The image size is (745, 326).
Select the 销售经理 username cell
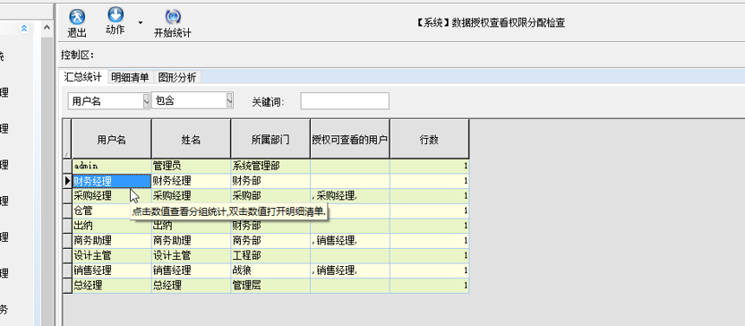pos(112,270)
